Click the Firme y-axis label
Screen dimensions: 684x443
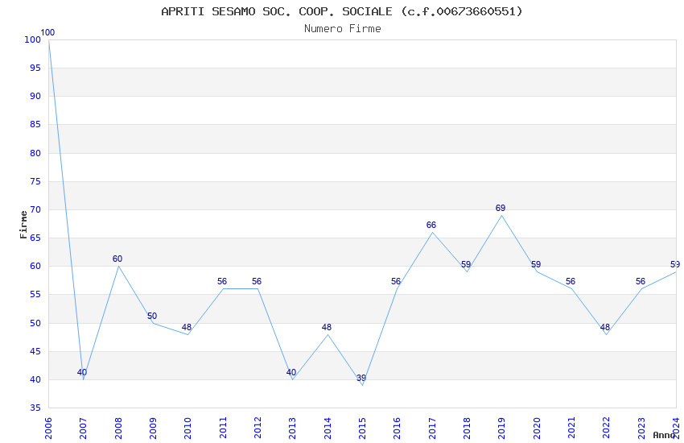click(x=23, y=225)
